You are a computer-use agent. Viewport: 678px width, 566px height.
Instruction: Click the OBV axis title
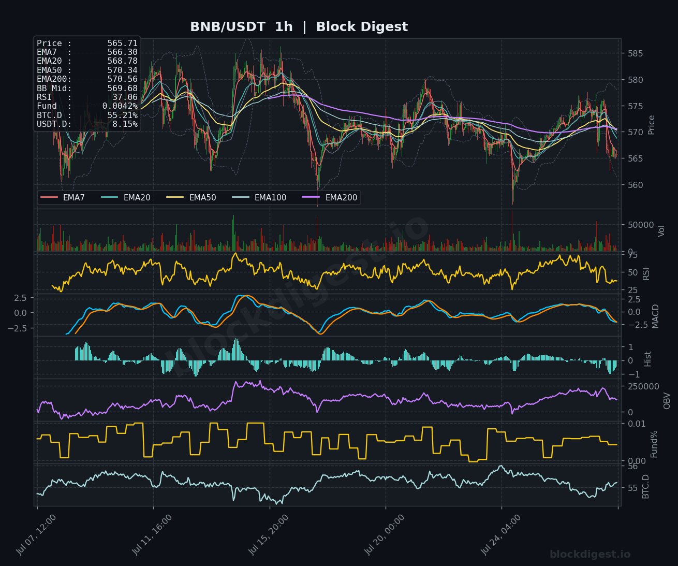pyautogui.click(x=667, y=400)
